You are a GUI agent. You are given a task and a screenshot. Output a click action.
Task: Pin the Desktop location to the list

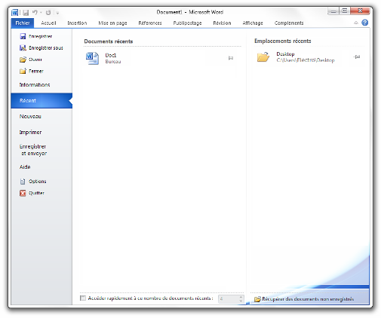[x=357, y=57]
